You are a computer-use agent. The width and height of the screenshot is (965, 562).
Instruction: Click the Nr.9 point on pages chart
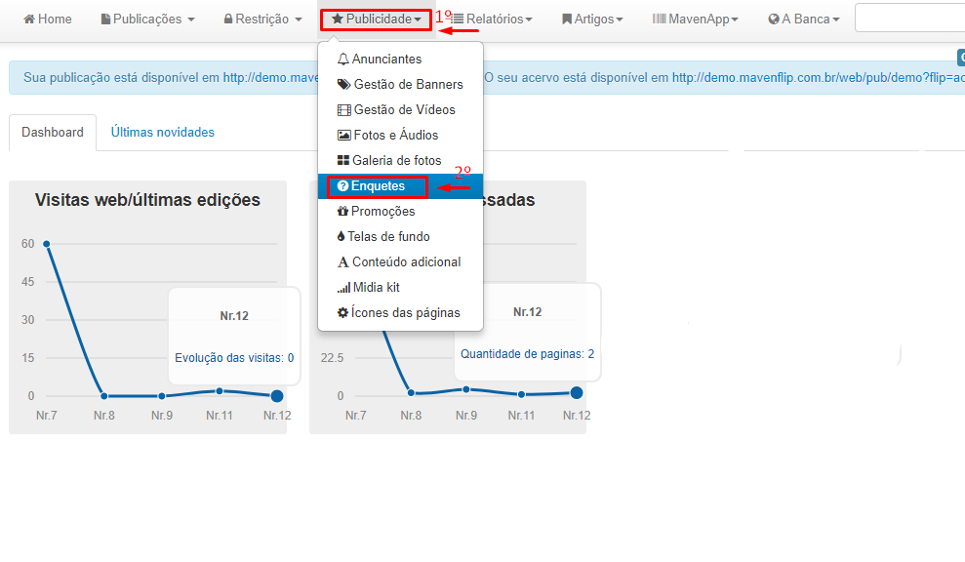coord(465,389)
